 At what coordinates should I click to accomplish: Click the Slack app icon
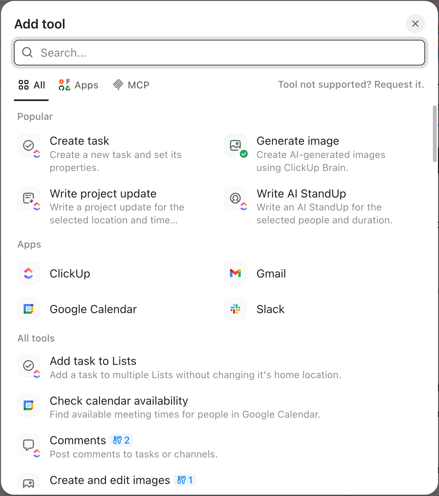pyautogui.click(x=235, y=309)
